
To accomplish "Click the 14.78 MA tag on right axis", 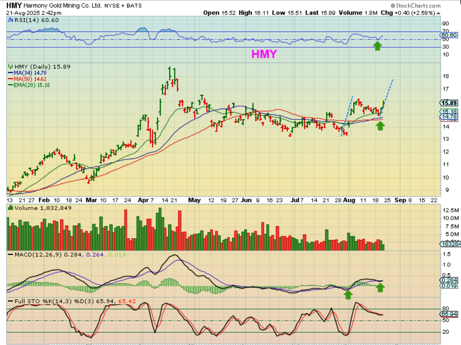I will 449,116.
